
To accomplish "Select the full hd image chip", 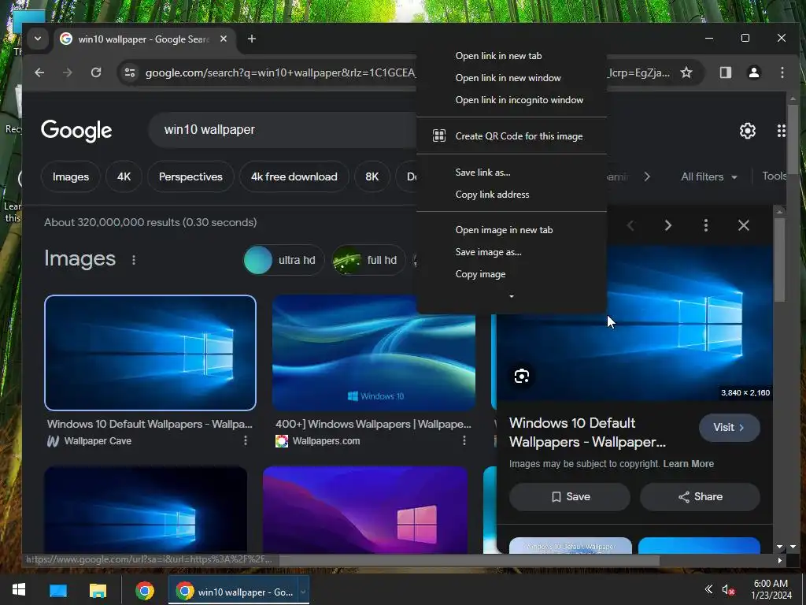I will [x=368, y=260].
